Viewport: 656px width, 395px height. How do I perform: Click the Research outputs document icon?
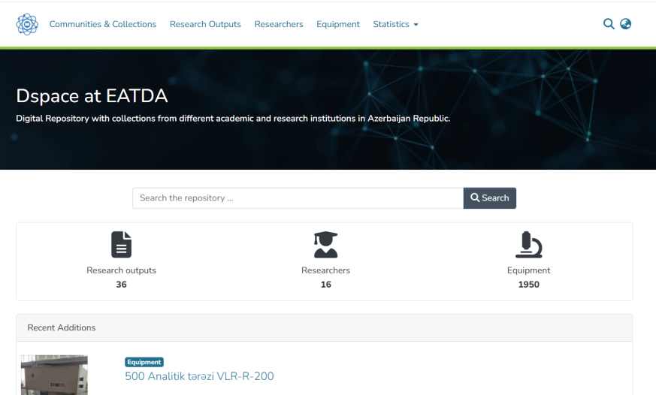coord(122,245)
